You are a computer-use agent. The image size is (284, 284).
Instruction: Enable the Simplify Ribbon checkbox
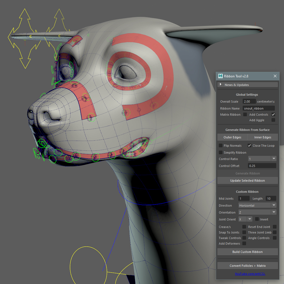[220, 153]
